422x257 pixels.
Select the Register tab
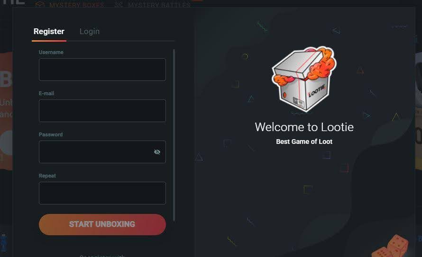(49, 31)
